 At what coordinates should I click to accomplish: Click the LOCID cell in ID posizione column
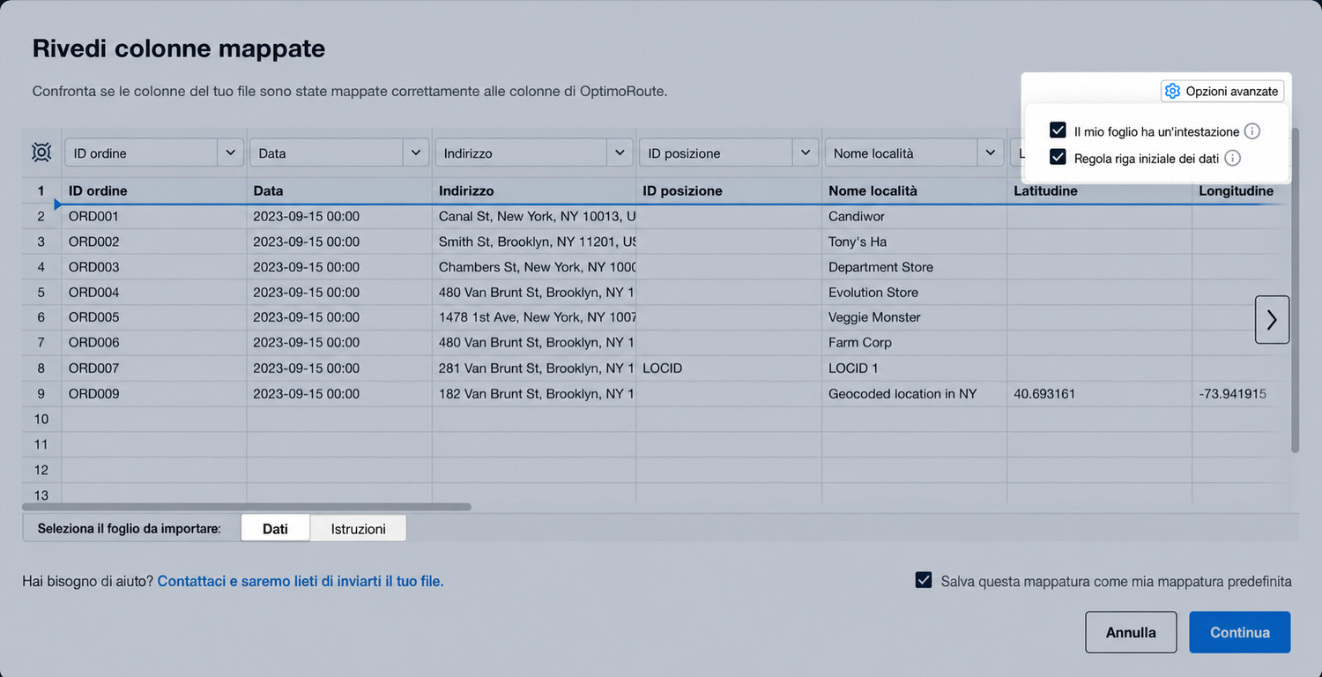tap(729, 368)
